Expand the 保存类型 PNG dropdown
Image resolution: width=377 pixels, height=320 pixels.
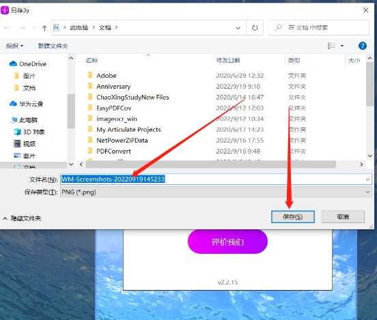367,192
